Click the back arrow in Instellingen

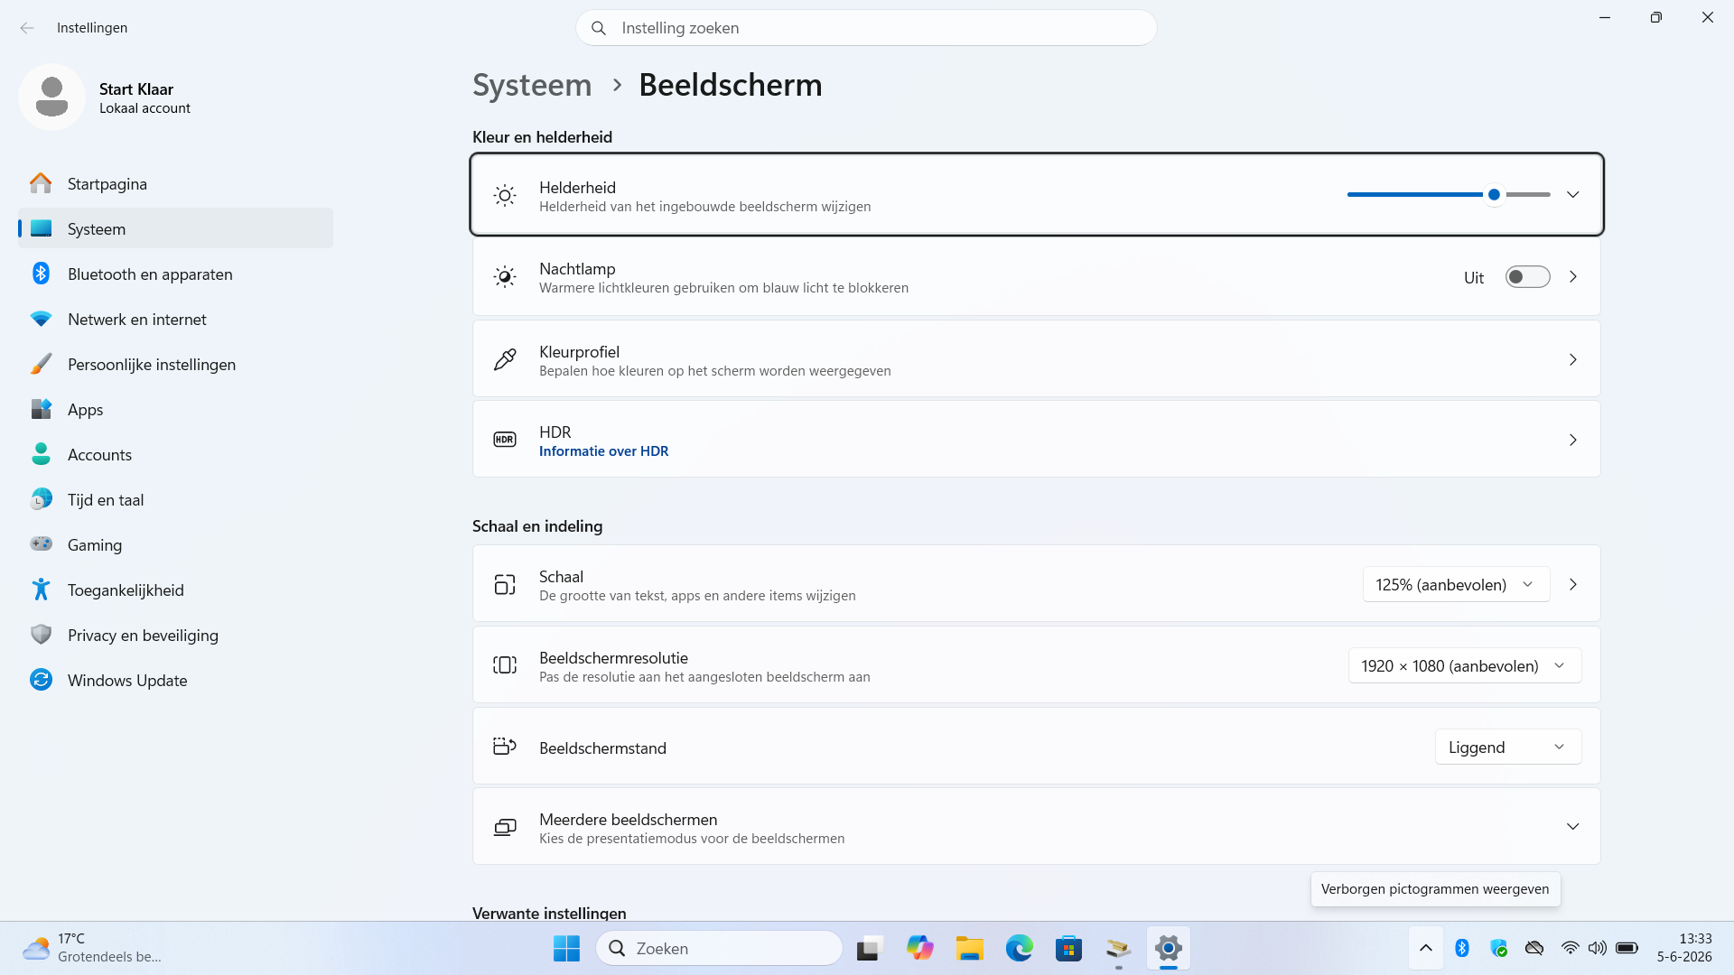pyautogui.click(x=27, y=28)
